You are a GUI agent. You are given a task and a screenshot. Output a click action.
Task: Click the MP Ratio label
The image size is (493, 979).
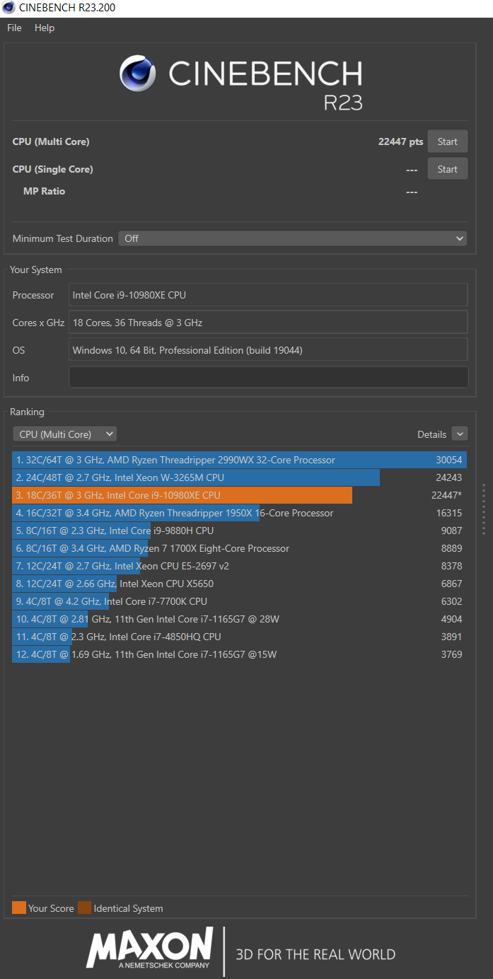coord(44,191)
